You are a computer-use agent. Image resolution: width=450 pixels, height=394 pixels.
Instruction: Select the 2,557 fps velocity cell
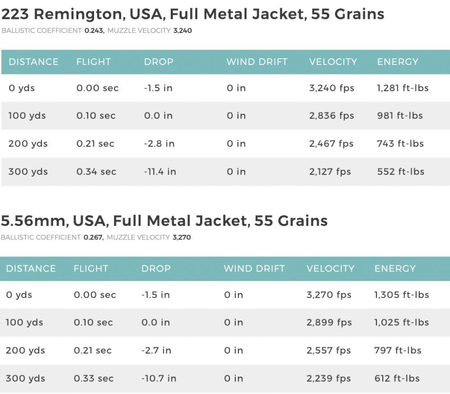tap(329, 351)
